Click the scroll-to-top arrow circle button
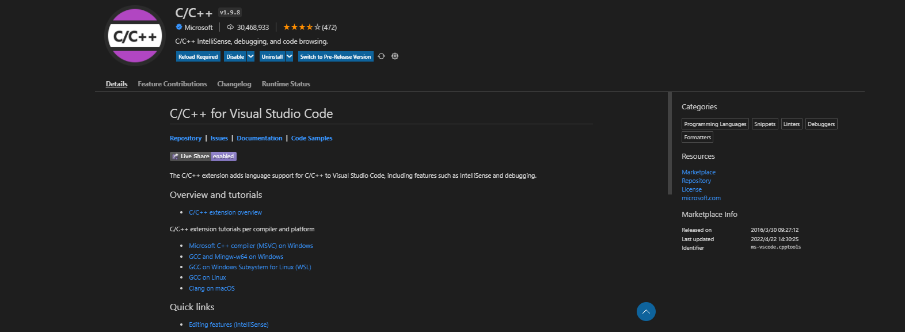This screenshot has height=332, width=905. tap(646, 312)
